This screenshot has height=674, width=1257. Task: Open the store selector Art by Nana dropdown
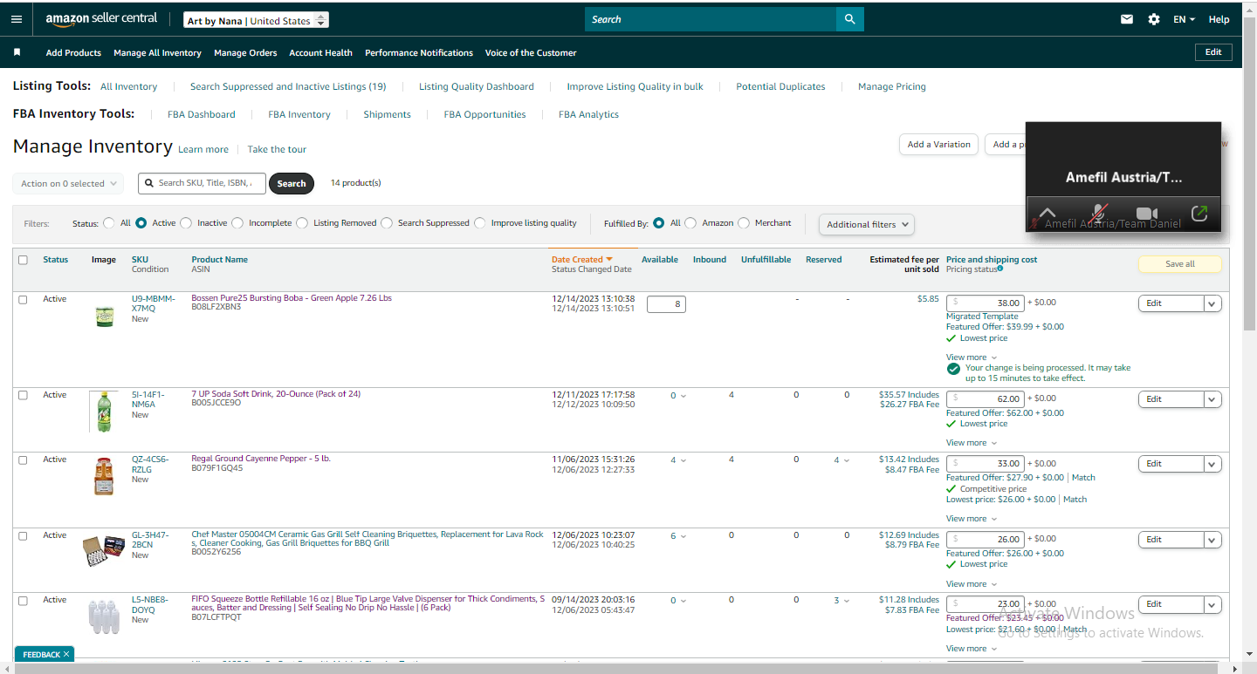pos(257,20)
